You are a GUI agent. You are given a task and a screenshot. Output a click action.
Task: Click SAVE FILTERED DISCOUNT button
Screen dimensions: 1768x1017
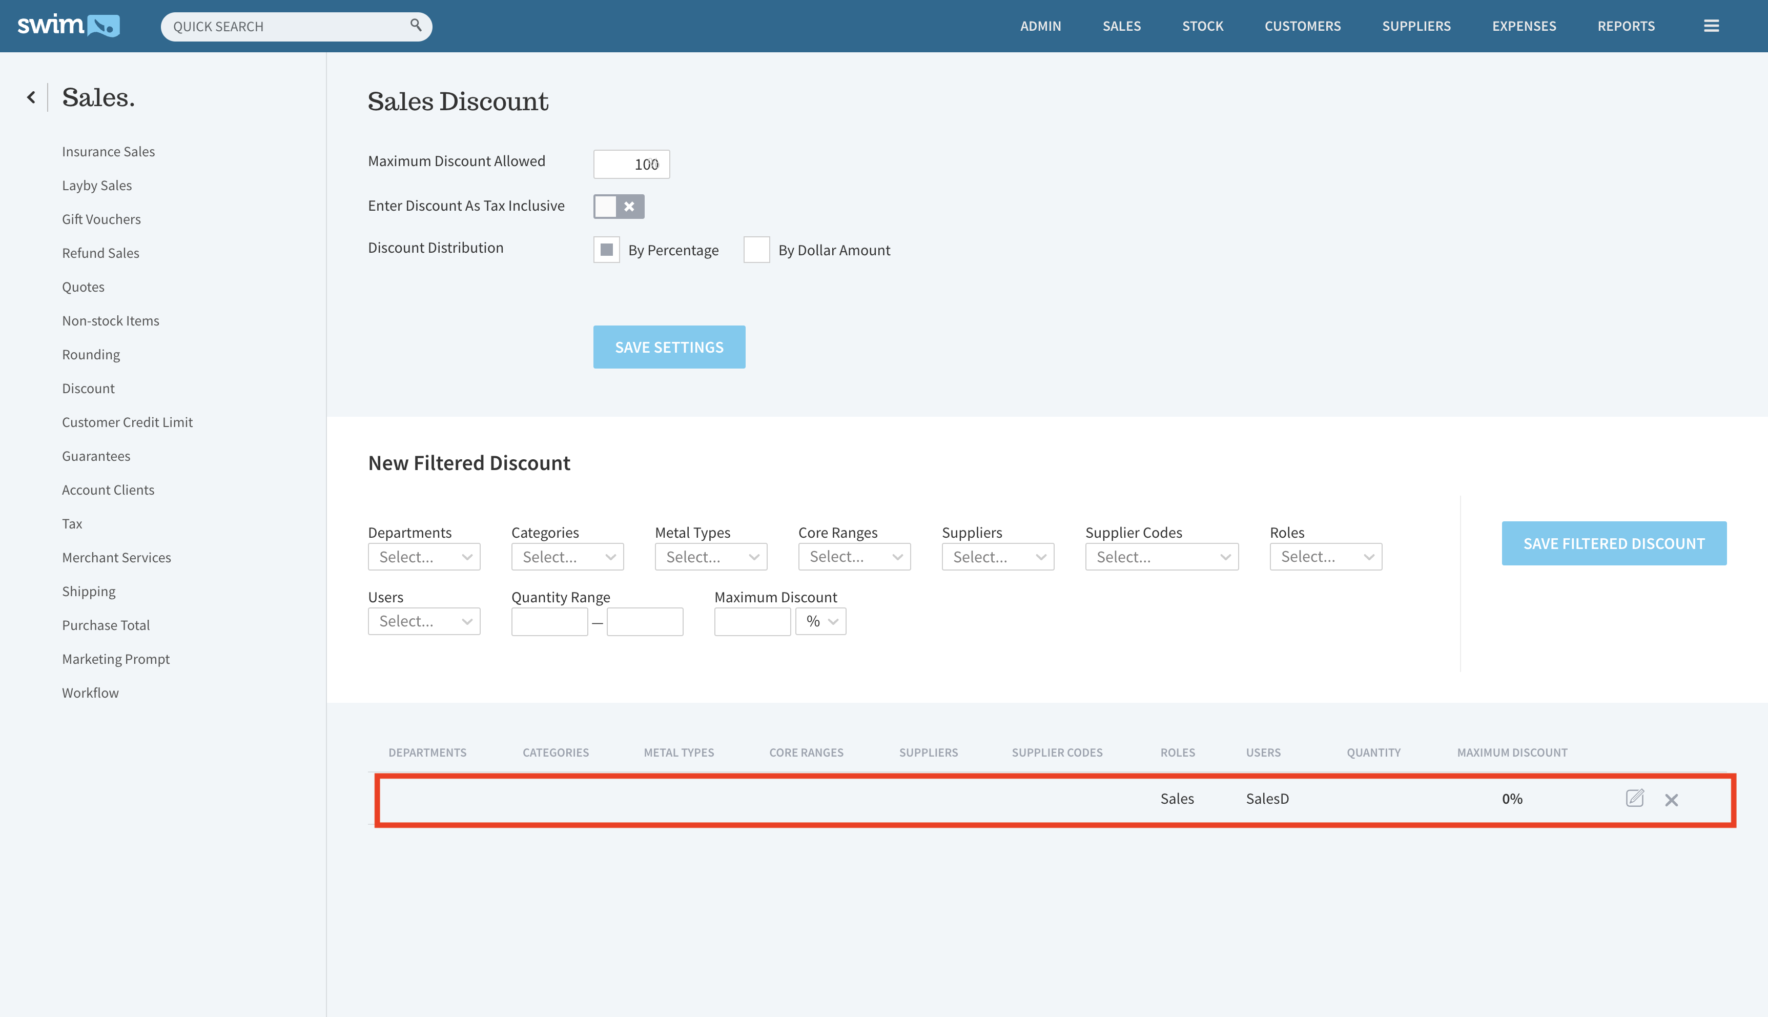pos(1614,543)
